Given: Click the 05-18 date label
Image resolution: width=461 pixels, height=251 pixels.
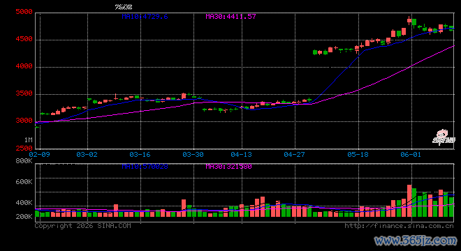Looking at the screenshot, I should click(358, 154).
